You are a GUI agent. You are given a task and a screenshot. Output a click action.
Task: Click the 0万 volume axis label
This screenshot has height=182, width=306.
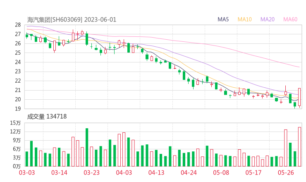click(17, 166)
